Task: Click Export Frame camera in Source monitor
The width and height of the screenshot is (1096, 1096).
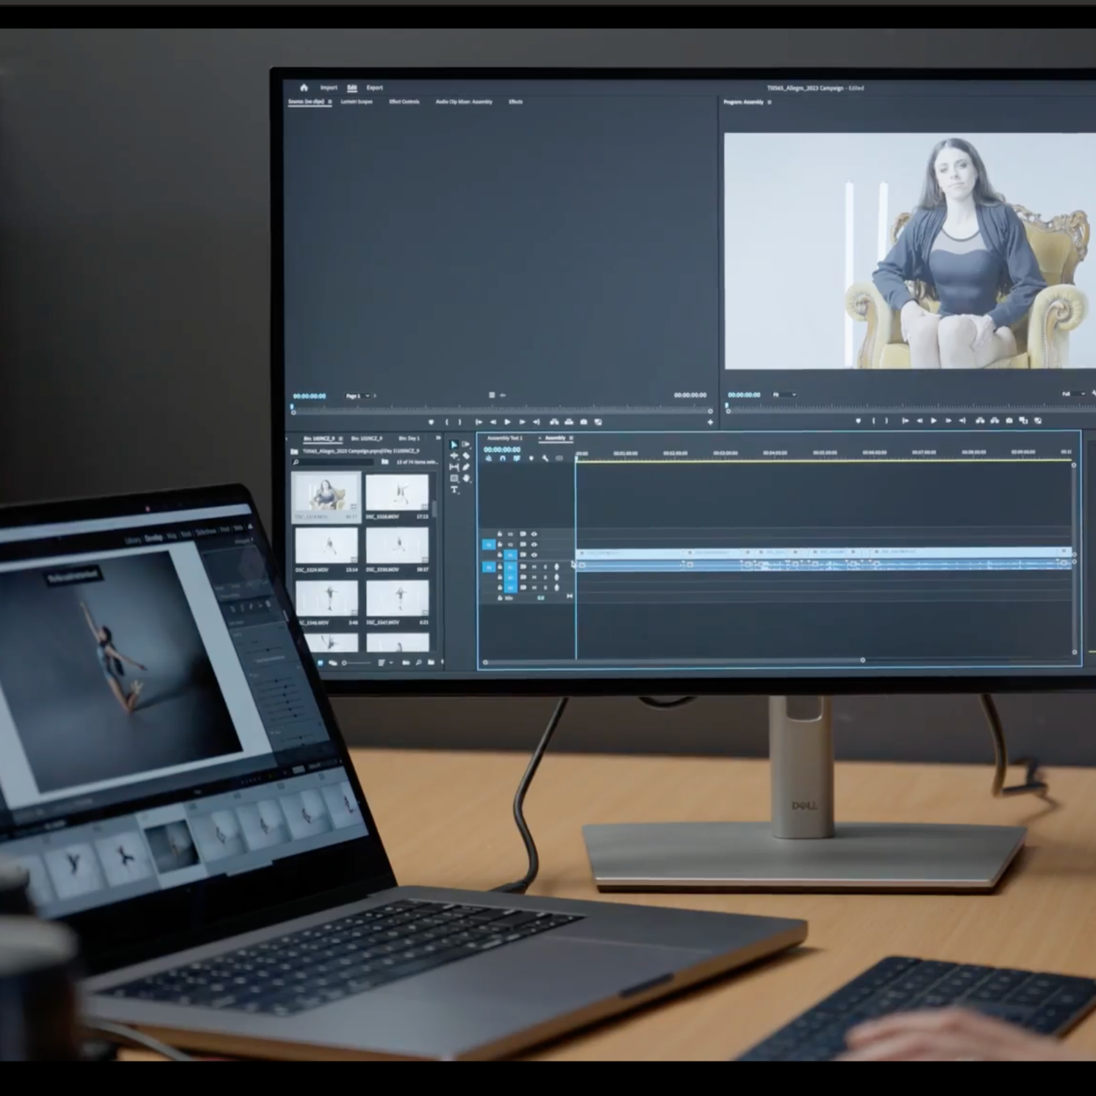Action: pos(584,422)
